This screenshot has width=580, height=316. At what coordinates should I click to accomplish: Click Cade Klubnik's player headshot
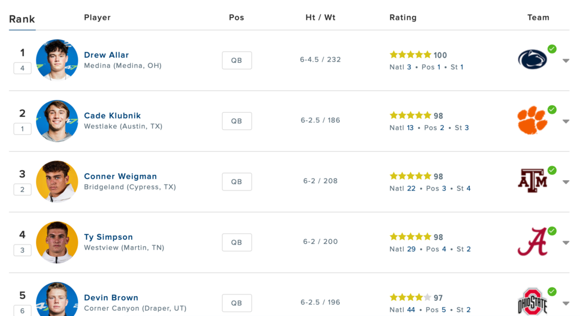pyautogui.click(x=57, y=121)
